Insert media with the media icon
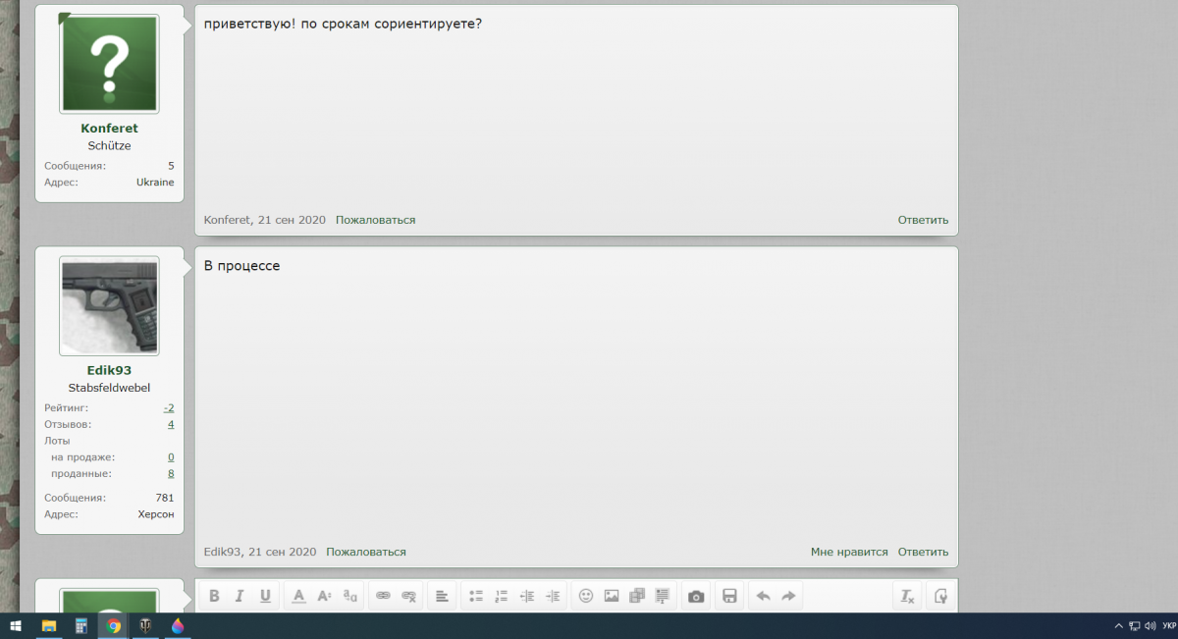The width and height of the screenshot is (1178, 639). click(637, 596)
